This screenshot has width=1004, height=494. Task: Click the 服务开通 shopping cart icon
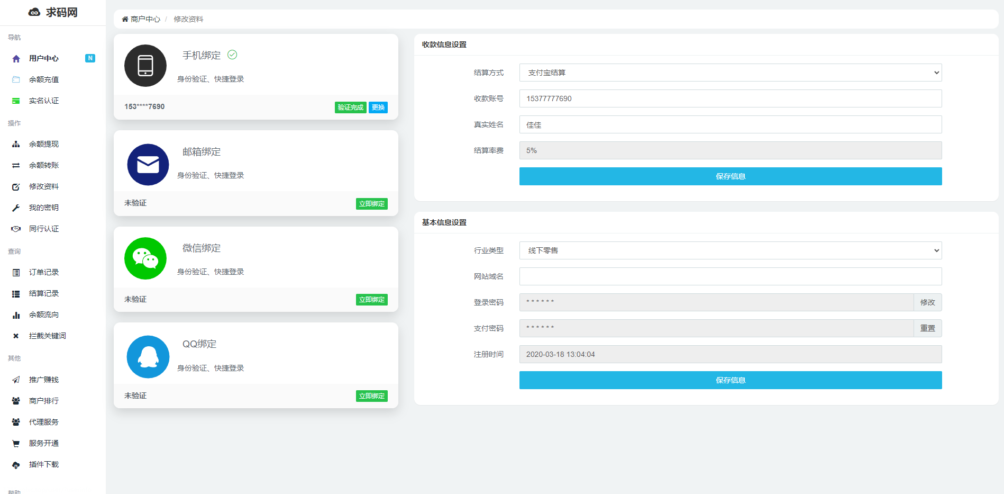coord(16,444)
